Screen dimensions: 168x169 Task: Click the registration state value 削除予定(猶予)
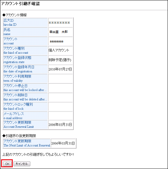click(60, 60)
